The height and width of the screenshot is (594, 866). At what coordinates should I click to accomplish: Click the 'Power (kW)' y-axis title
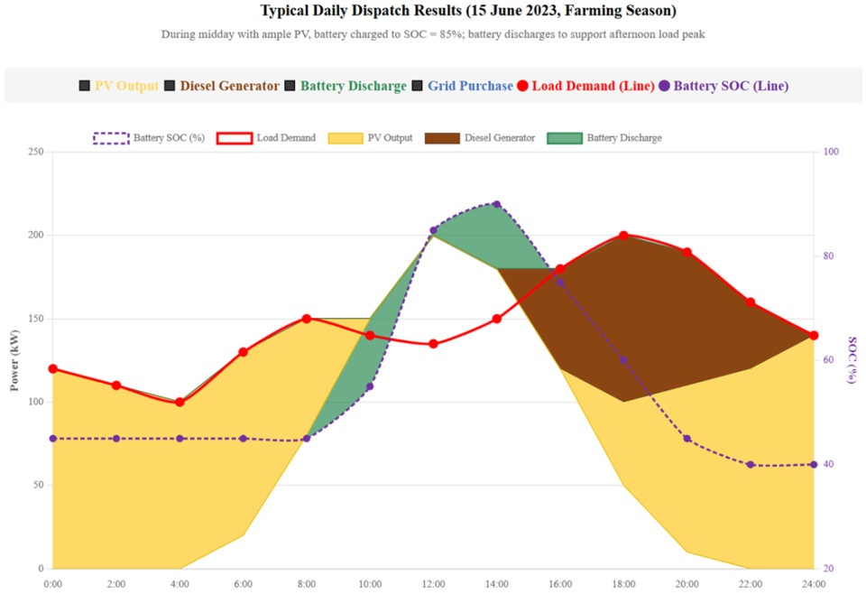click(14, 360)
